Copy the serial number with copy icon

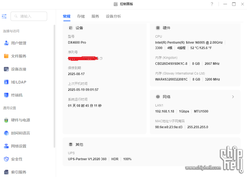click(x=101, y=59)
